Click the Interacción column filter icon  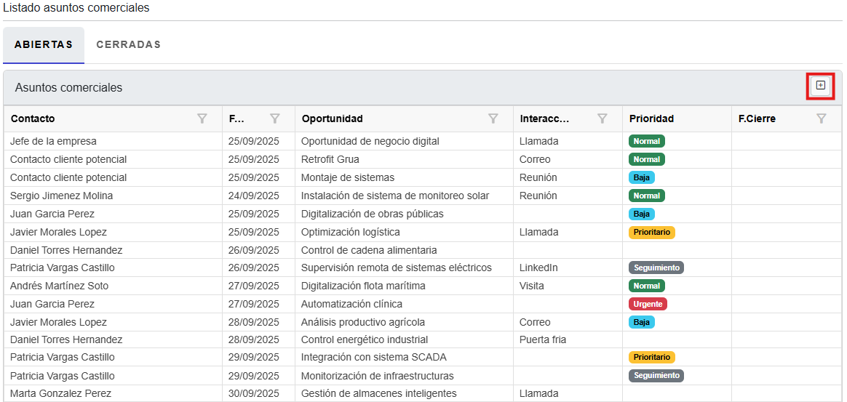pyautogui.click(x=603, y=118)
